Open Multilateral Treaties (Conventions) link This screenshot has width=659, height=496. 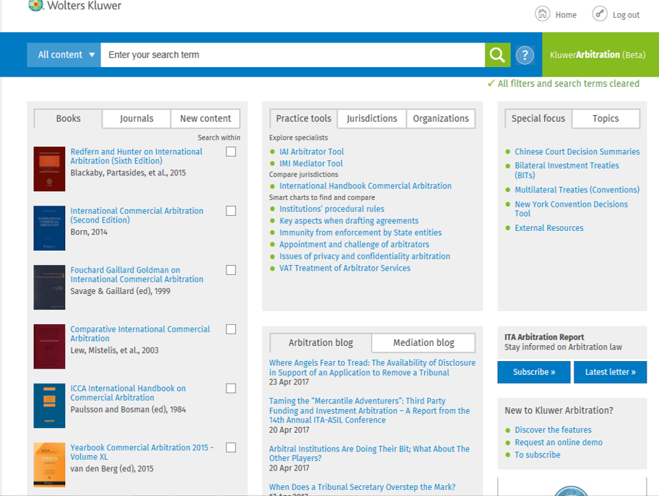(x=577, y=190)
